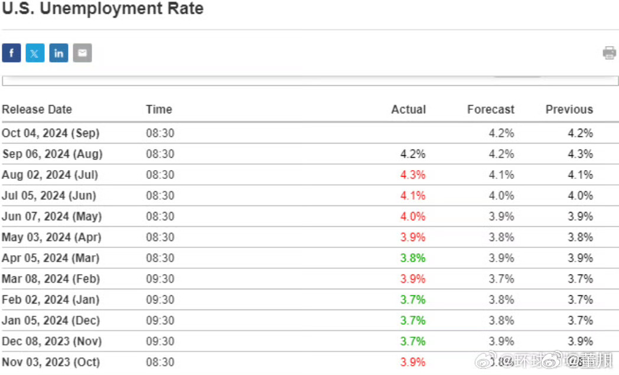Screen dimensions: 619x375
Task: Open the Sep 06, 2024 (Aug) release
Action: [52, 154]
